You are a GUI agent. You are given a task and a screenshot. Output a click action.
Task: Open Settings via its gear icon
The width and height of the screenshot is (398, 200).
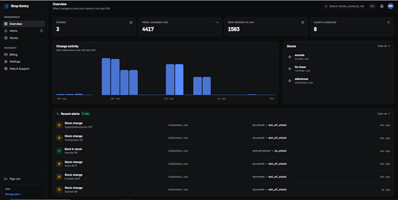click(6, 62)
